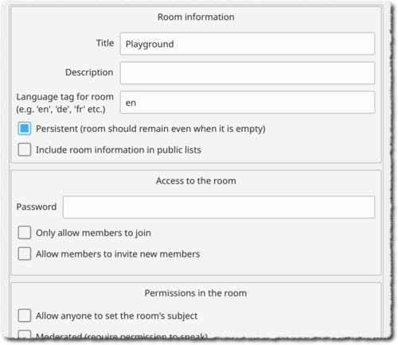This screenshot has width=398, height=345.
Task: Focus the Password input field
Action: 219,207
